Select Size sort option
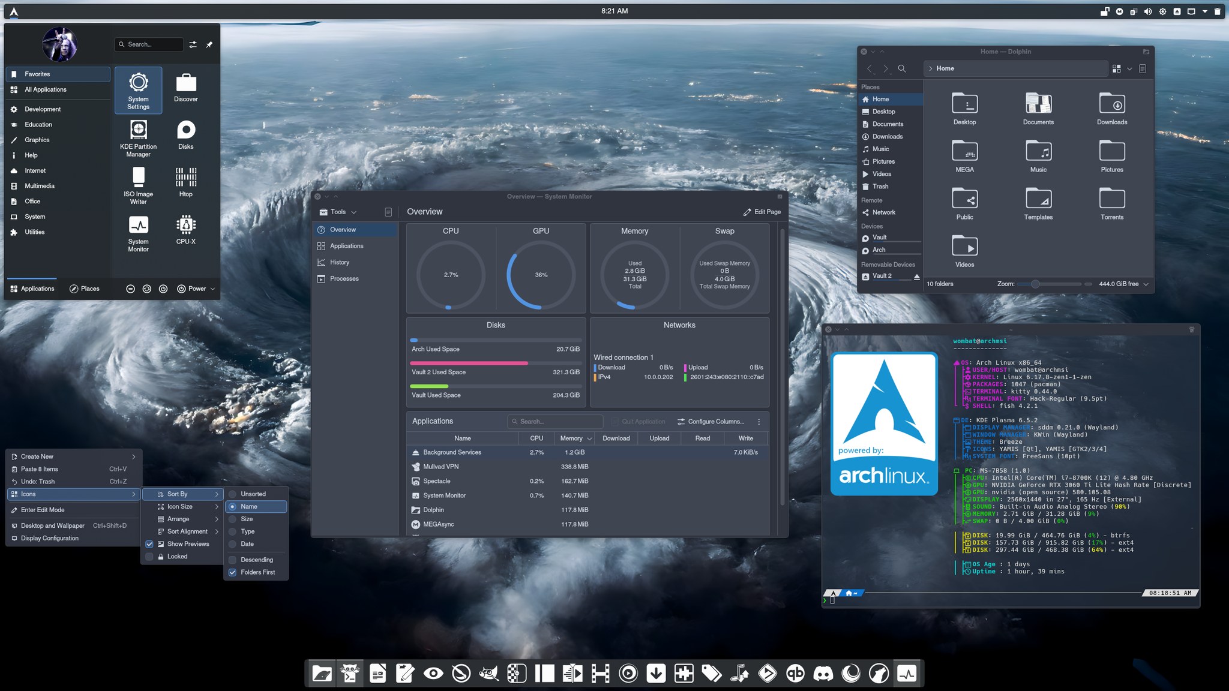1229x691 pixels. click(256, 519)
